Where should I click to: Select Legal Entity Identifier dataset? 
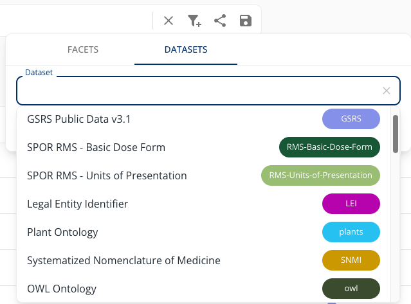click(x=77, y=204)
